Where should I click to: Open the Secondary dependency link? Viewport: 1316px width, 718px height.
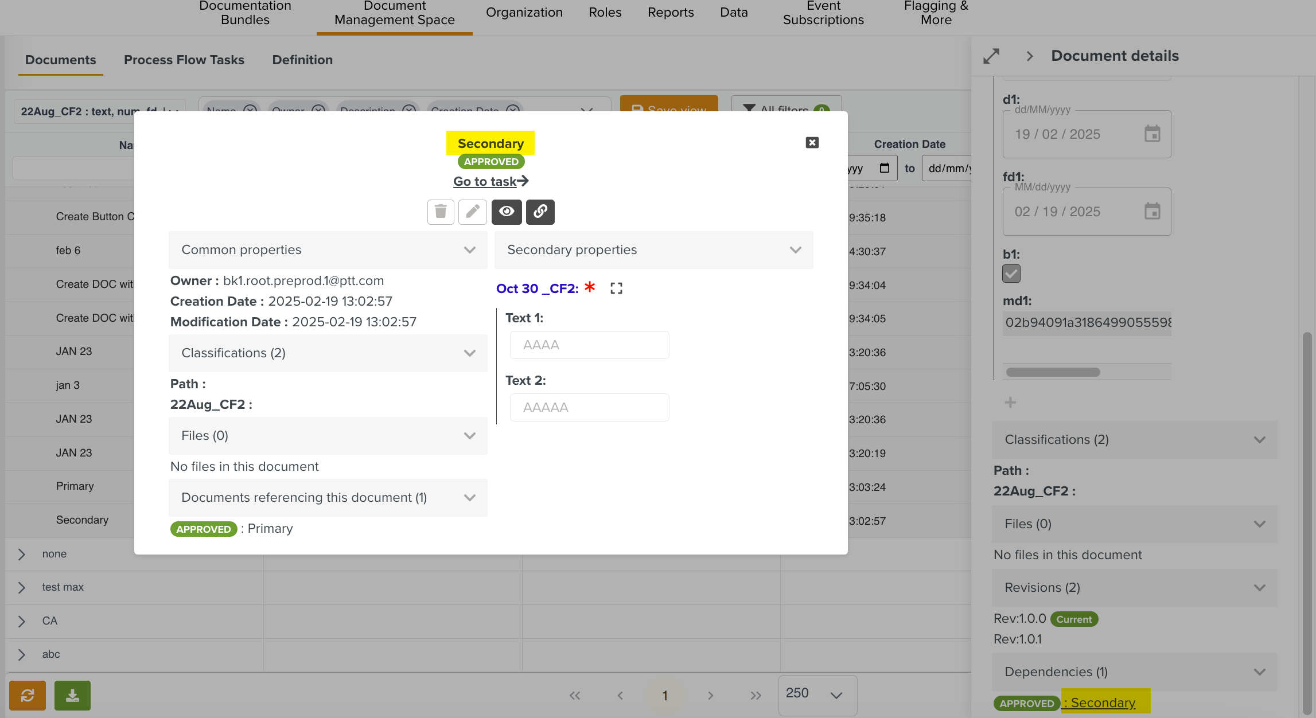tap(1102, 703)
